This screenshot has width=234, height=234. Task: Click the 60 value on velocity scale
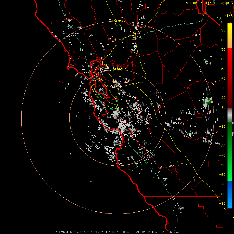click(223, 59)
